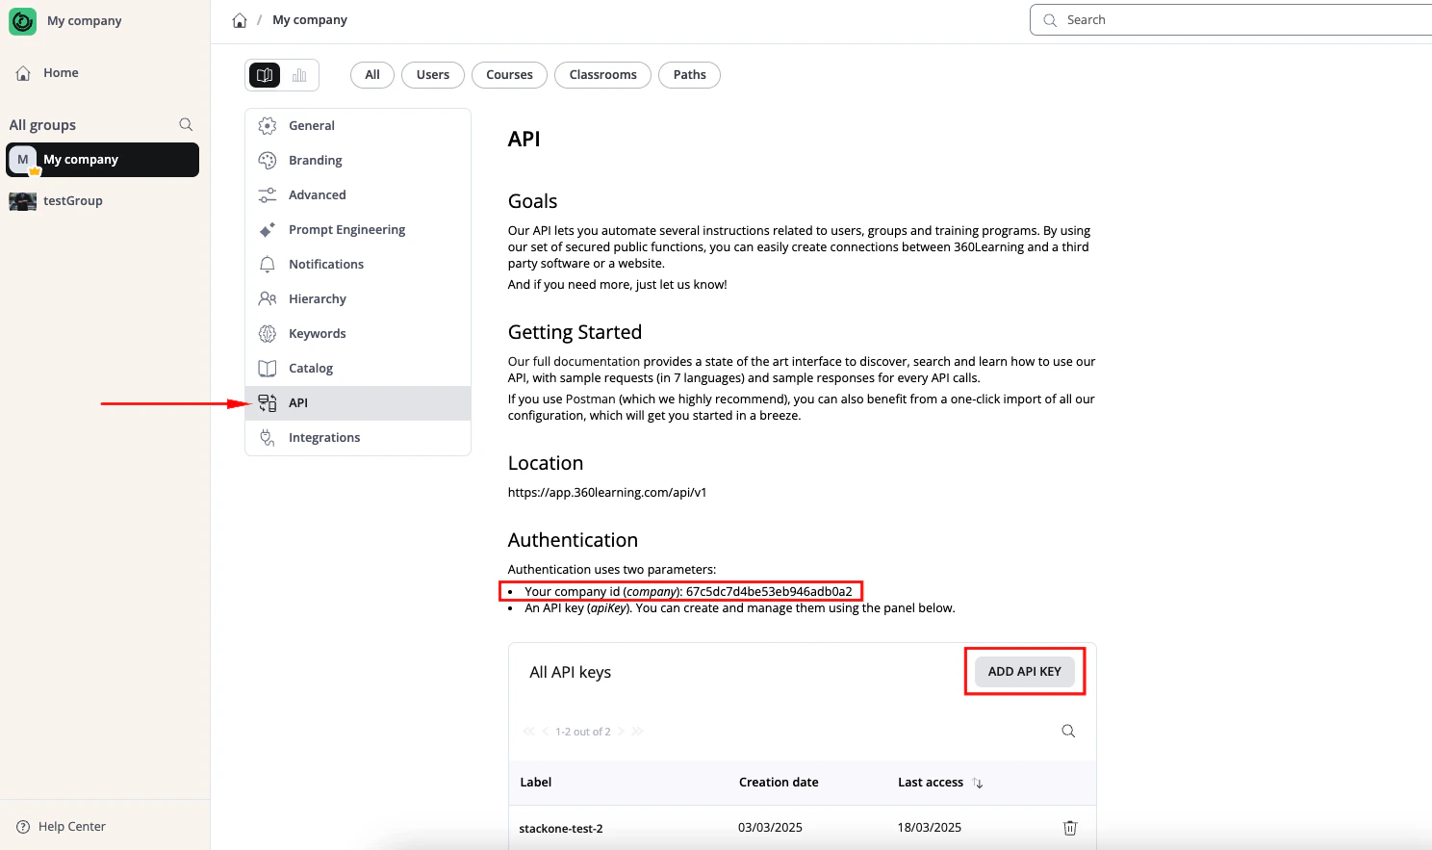Click the Prompt Engineering sparkles icon
Viewport: 1432px width, 850px height.
coord(267,229)
